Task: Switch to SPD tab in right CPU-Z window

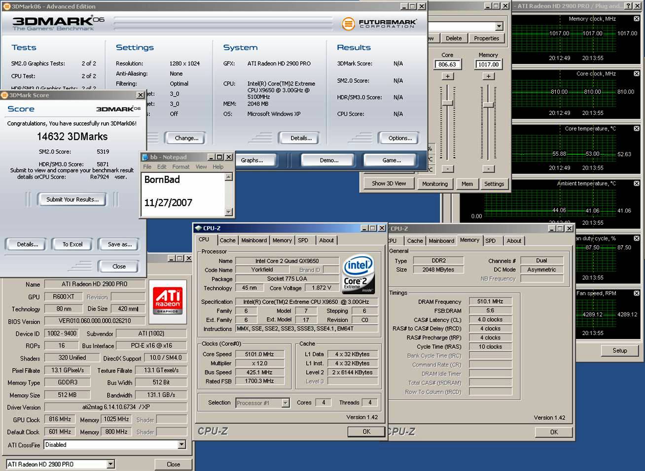Action: pyautogui.click(x=491, y=241)
